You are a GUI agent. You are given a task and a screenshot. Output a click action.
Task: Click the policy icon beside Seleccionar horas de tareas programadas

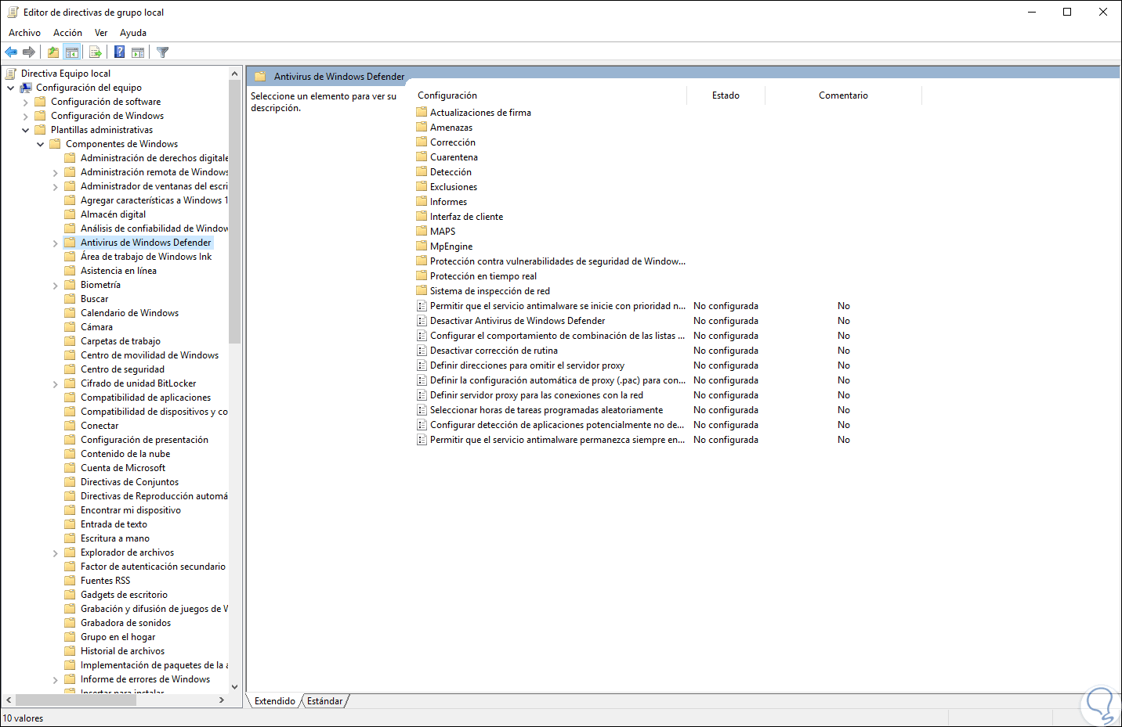tap(422, 410)
